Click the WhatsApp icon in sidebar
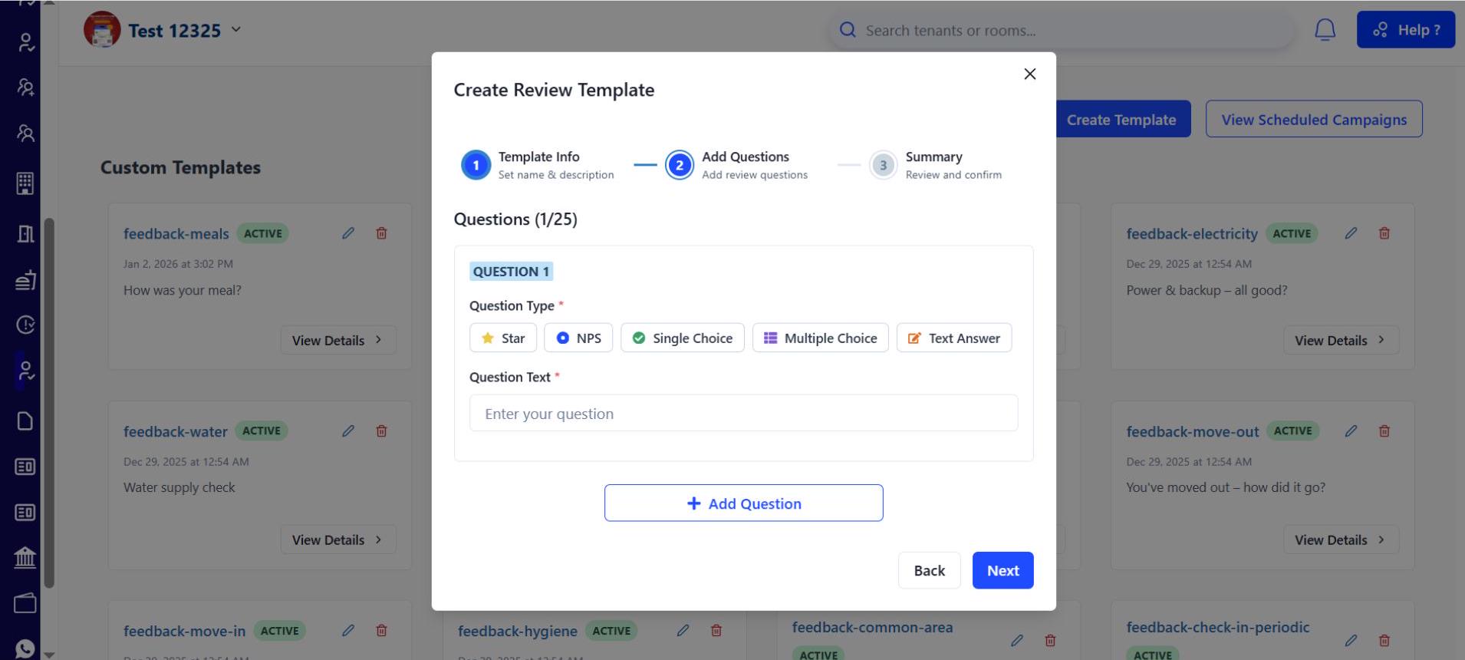Image resolution: width=1465 pixels, height=660 pixels. pyautogui.click(x=25, y=648)
